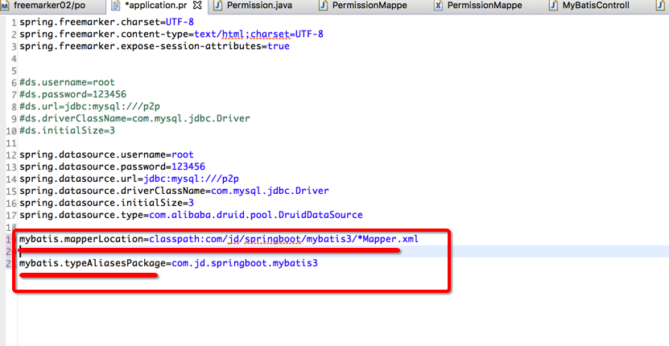
Task: Click the spring.datasource.type DruidDataSource line
Action: coord(191,215)
